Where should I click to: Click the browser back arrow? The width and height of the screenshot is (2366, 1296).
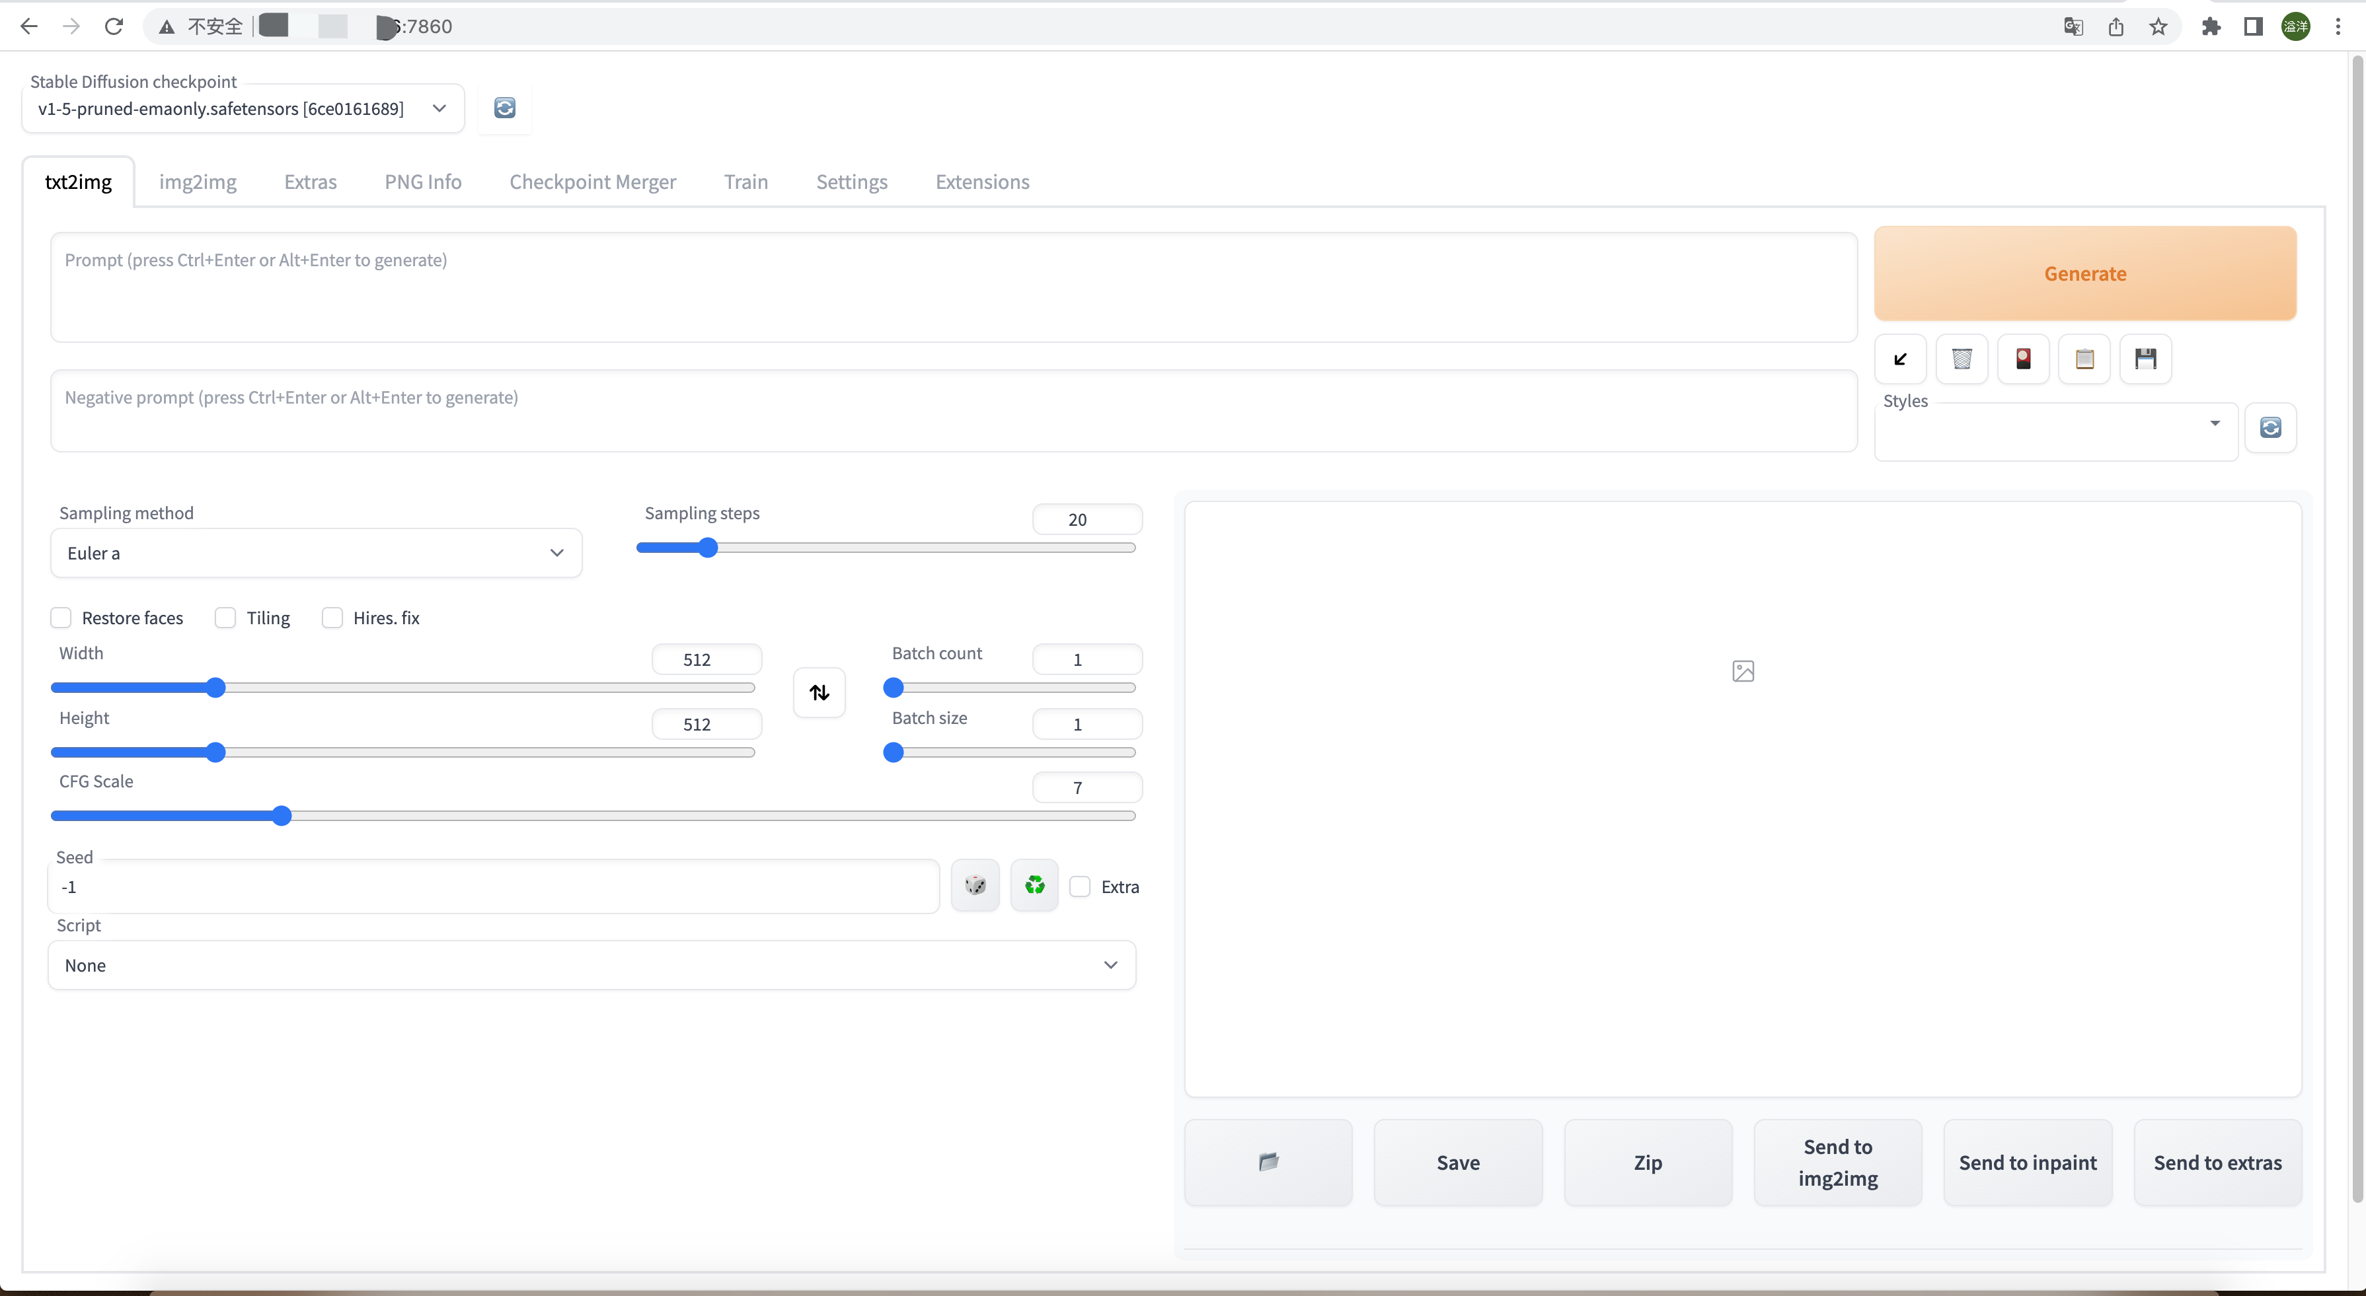click(x=28, y=26)
